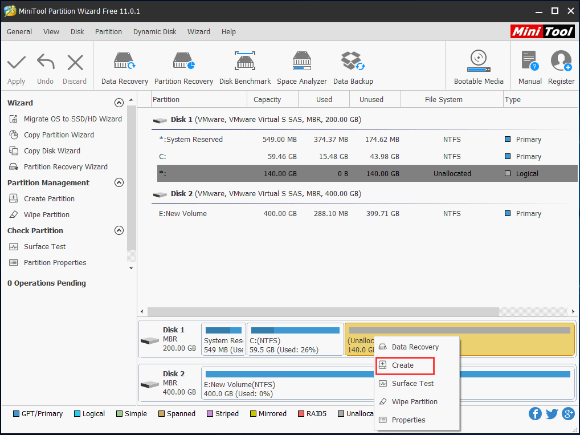
Task: Collapse the Check Partition section
Action: pos(119,230)
